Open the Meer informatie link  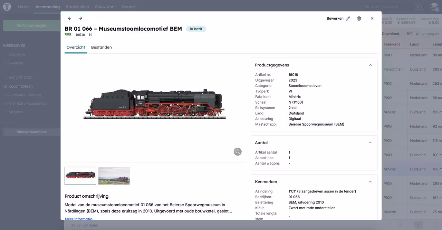tap(78, 219)
